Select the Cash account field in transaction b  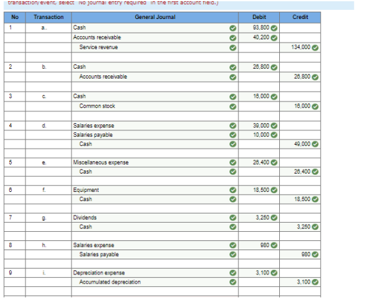tap(155, 67)
